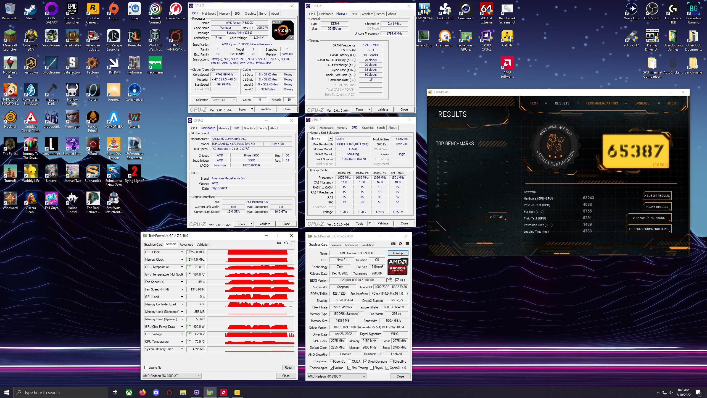Image resolution: width=707 pixels, height=398 pixels.
Task: Open AIDA64 Extreme desktop icon
Action: (x=486, y=13)
